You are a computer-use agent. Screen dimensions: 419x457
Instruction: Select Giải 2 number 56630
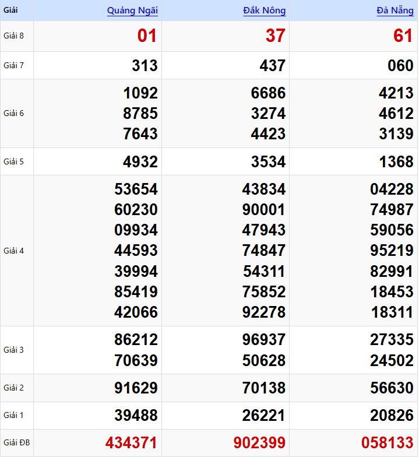pyautogui.click(x=392, y=388)
